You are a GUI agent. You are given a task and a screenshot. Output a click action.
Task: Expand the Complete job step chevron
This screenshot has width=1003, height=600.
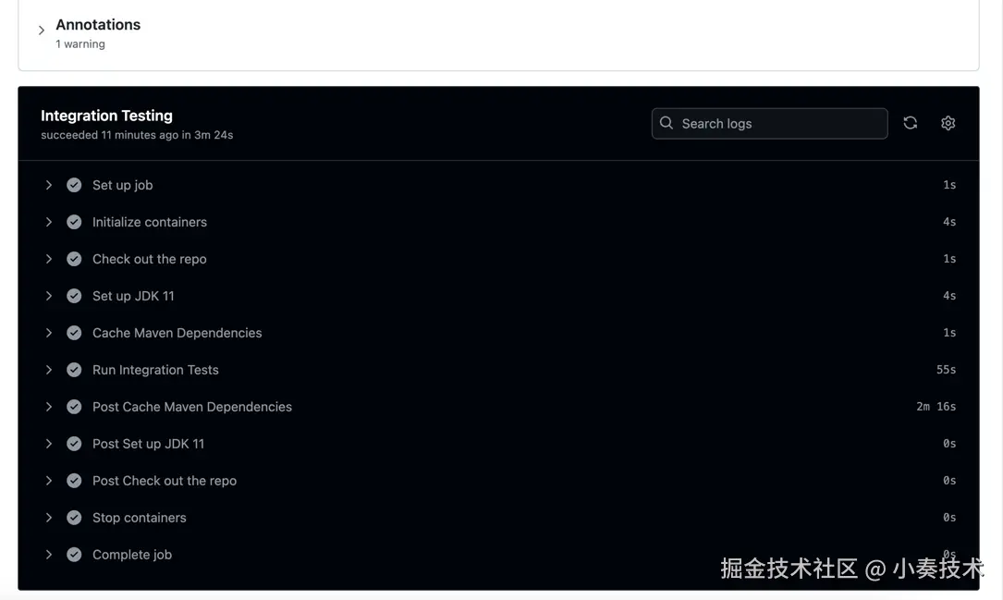click(49, 555)
